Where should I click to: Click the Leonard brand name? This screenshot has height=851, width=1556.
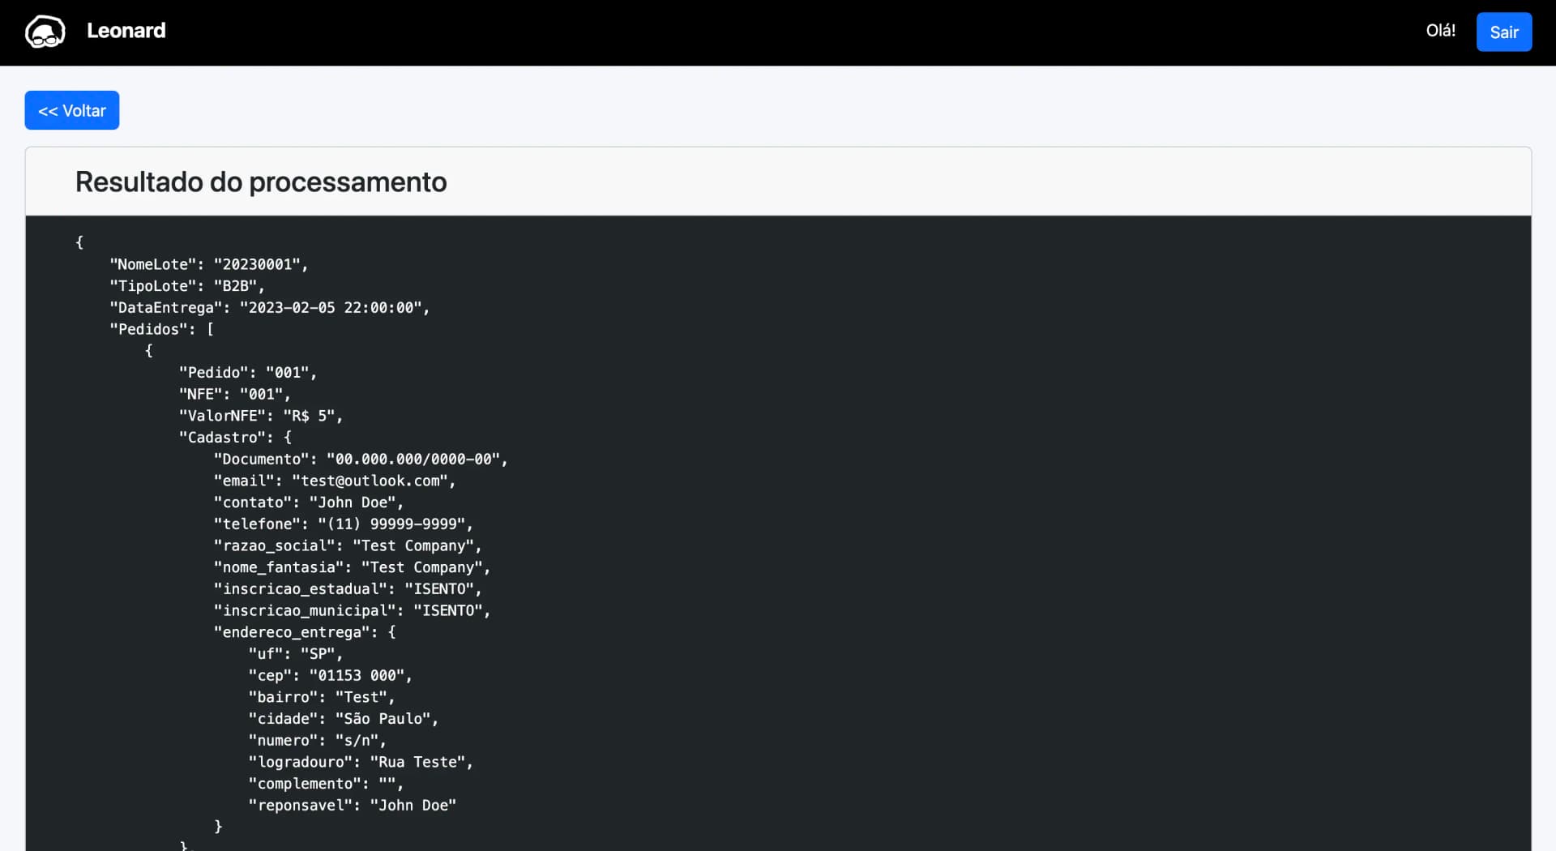pyautogui.click(x=126, y=31)
